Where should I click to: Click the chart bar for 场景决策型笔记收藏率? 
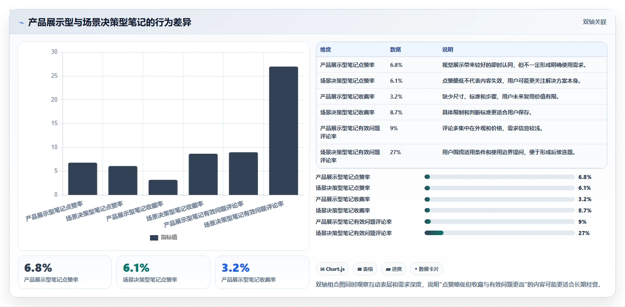[203, 174]
